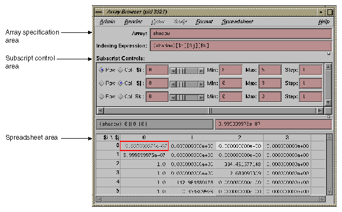Screen dimensions: 342x212
Task: Select row header 4 in spreadsheet
Action: pos(108,182)
